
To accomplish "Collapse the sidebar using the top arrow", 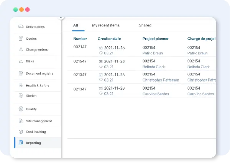I will (61, 18).
